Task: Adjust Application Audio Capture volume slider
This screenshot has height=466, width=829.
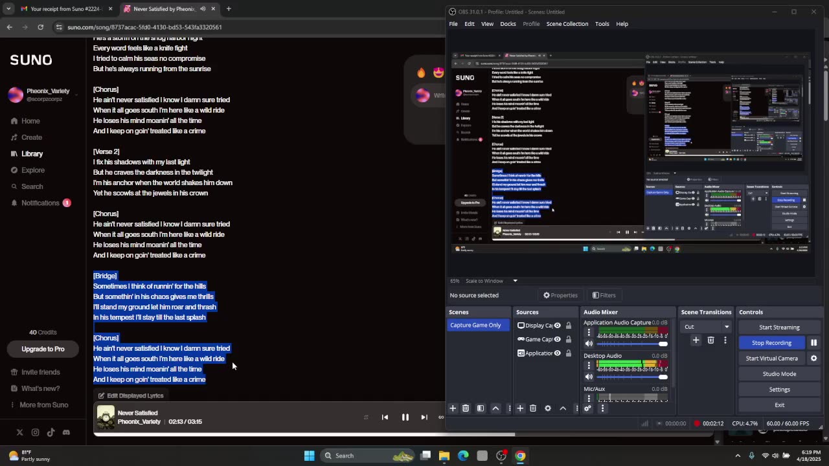Action: pyautogui.click(x=631, y=344)
